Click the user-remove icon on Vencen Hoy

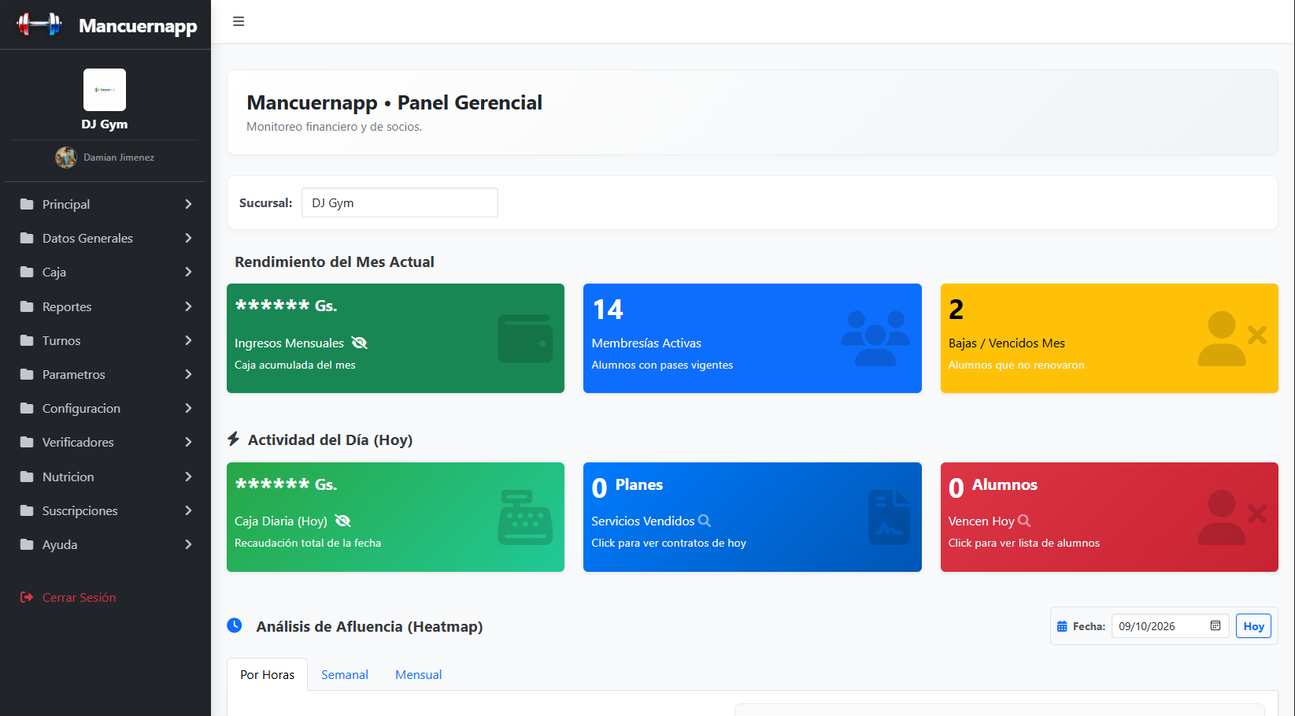click(1232, 518)
